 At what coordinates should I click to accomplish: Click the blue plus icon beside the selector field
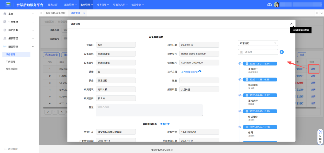pos(282,52)
